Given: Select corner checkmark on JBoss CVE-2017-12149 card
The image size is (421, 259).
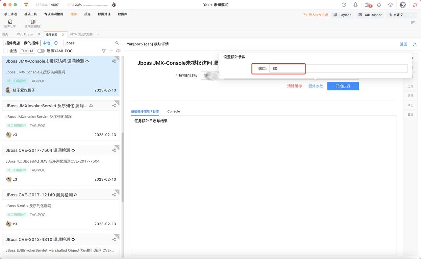Looking at the screenshot, I should click(x=117, y=191).
